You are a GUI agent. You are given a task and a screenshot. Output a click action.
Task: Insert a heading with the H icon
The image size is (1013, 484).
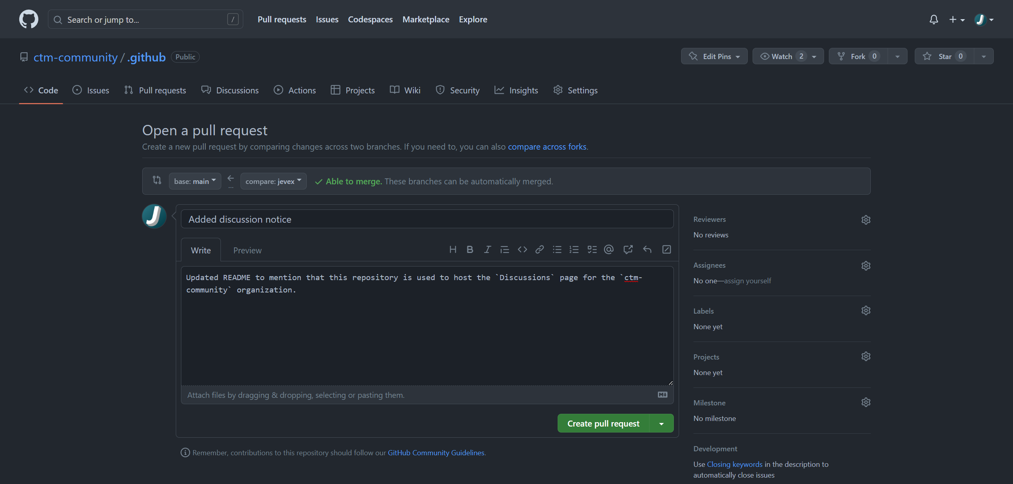[x=453, y=250]
